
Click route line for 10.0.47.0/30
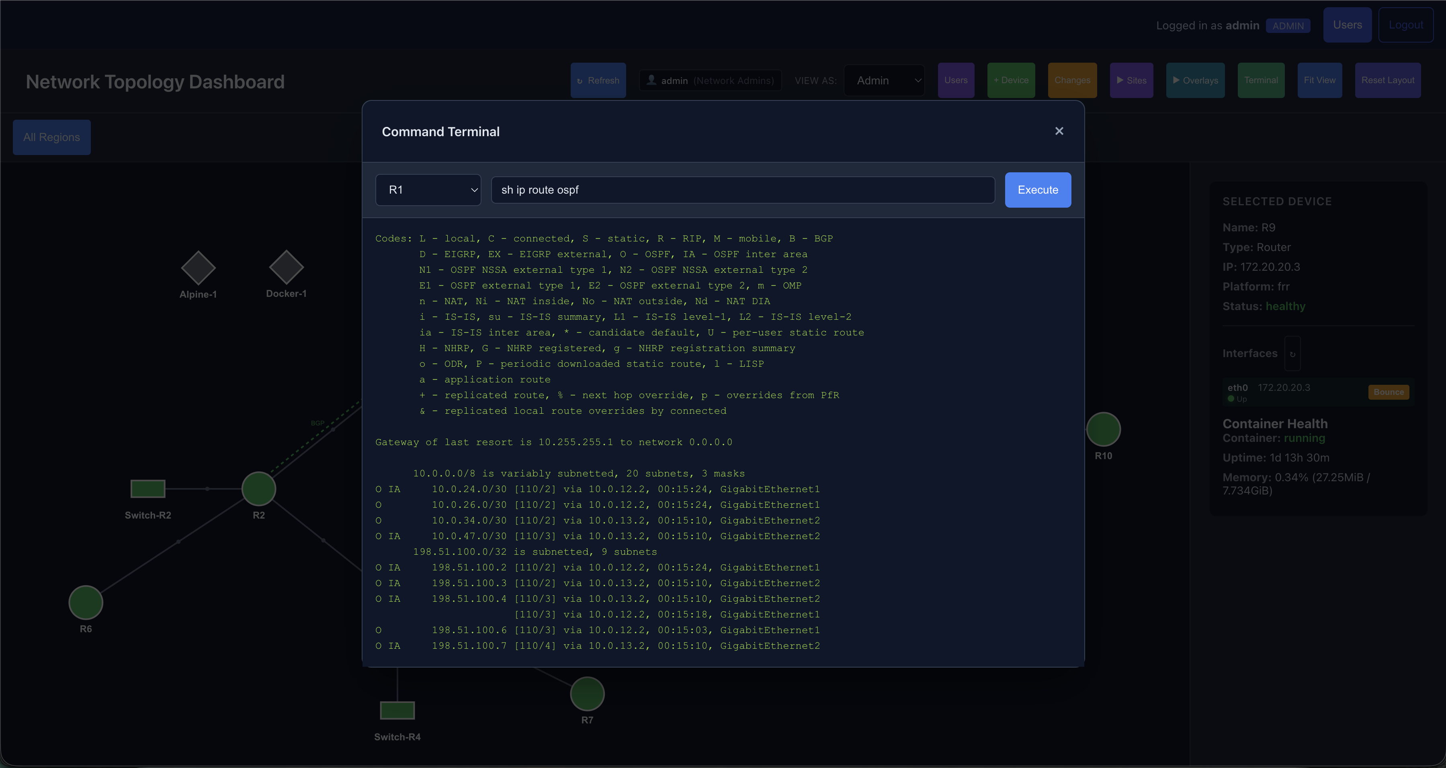[x=598, y=536]
